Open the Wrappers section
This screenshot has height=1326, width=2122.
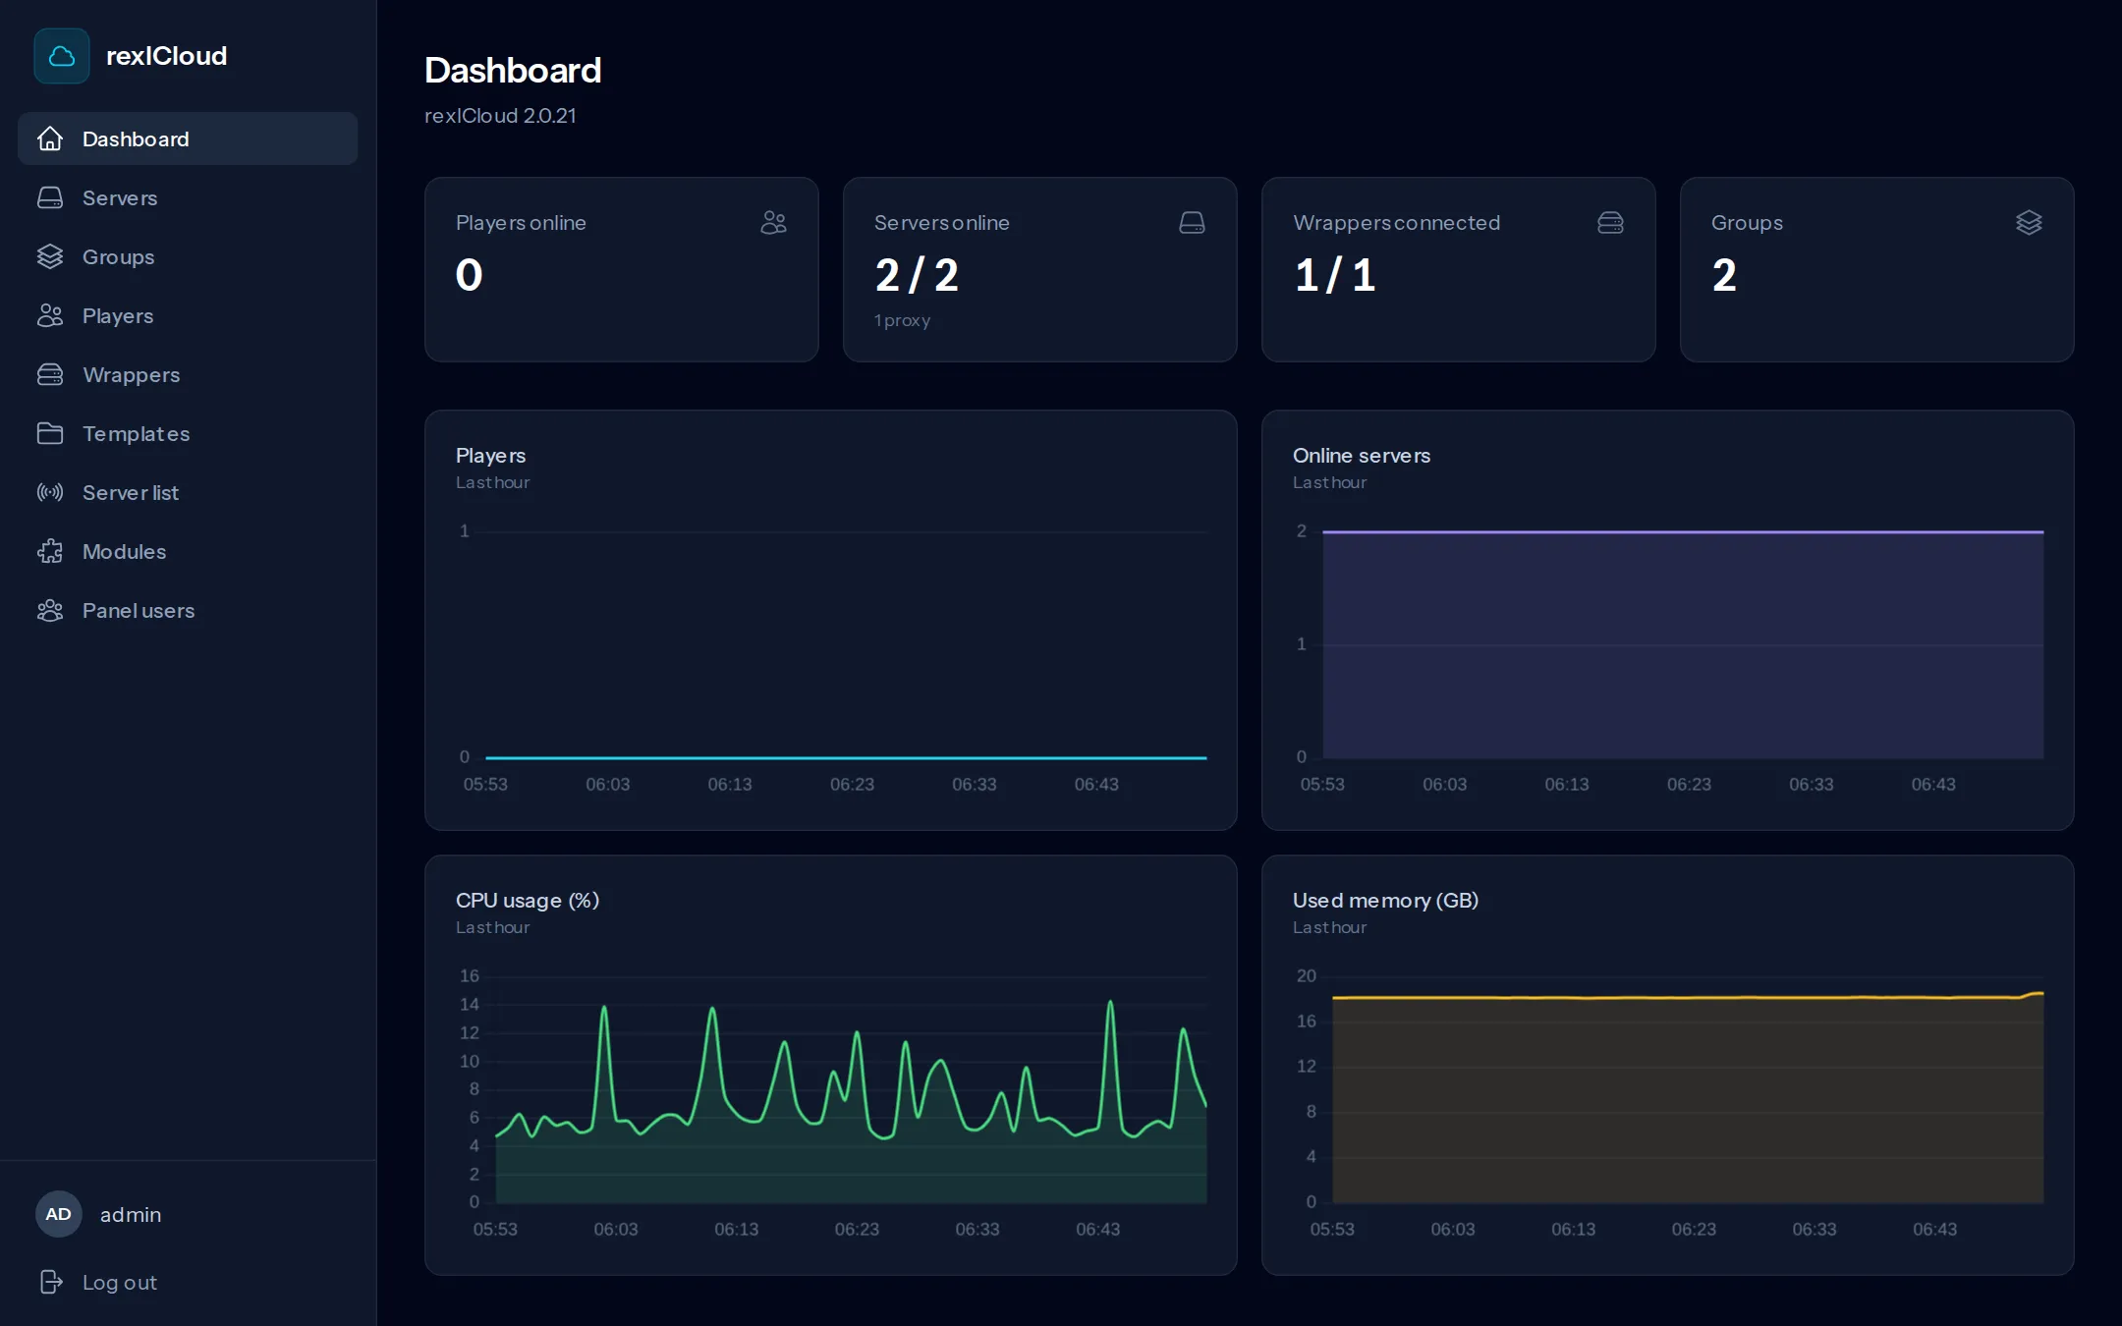188,374
